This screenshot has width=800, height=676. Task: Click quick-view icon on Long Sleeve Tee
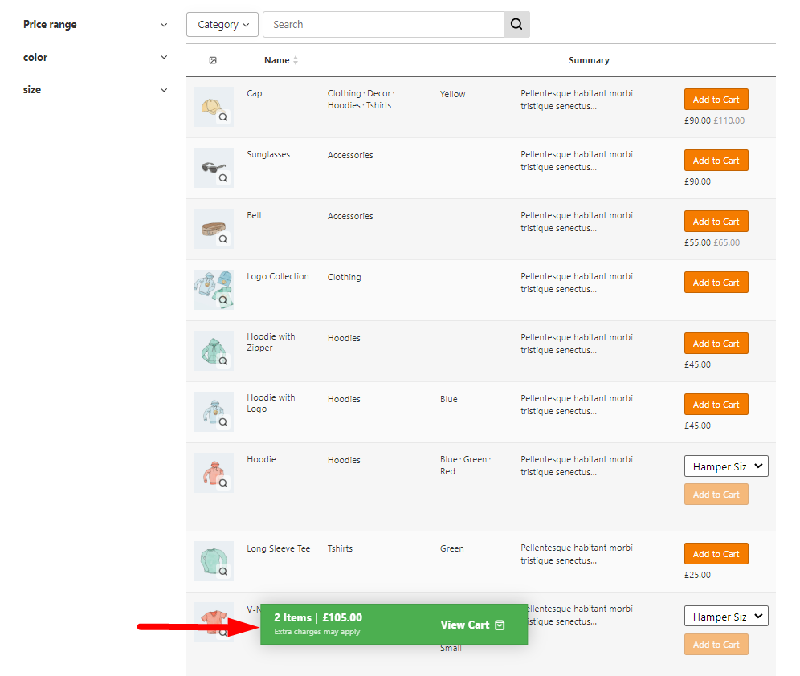click(223, 572)
